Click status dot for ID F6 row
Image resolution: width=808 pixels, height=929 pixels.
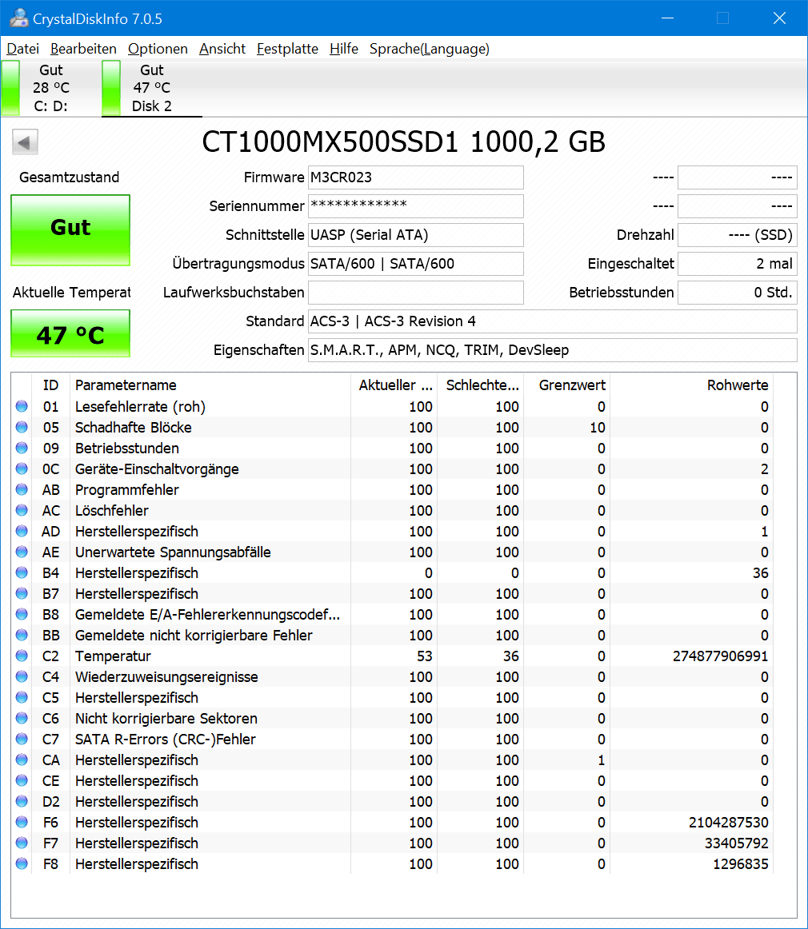22,822
